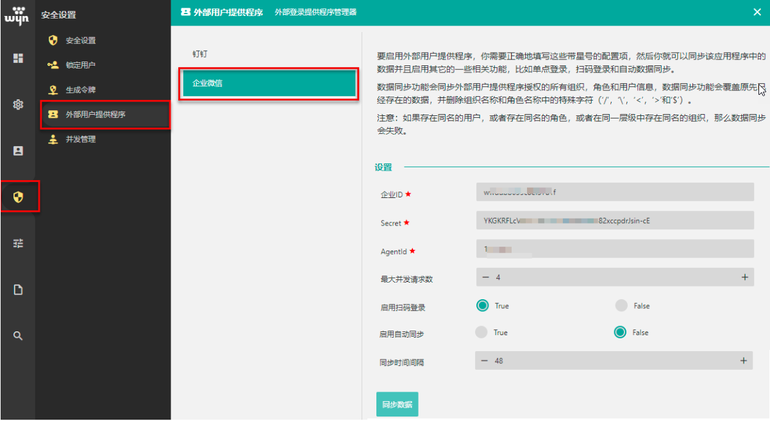Increase 最大并发请求数 with plus button
The image size is (770, 421).
tap(744, 277)
